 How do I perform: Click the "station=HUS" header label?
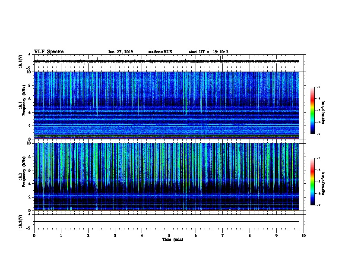[x=160, y=52]
